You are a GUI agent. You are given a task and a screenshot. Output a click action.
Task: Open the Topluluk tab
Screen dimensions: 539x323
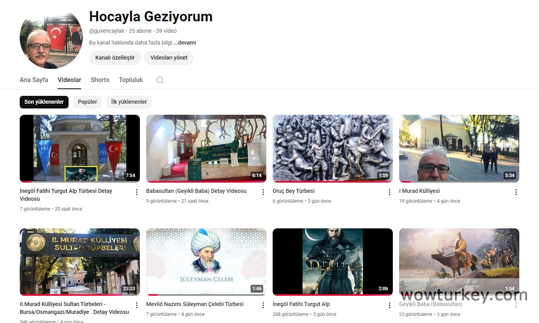click(x=131, y=80)
